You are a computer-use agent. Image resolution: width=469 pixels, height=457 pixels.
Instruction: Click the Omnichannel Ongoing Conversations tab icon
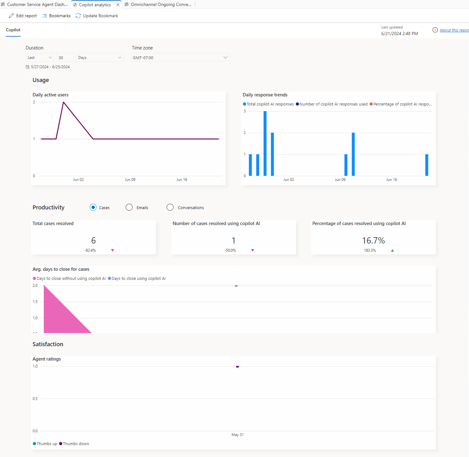pyautogui.click(x=127, y=4)
